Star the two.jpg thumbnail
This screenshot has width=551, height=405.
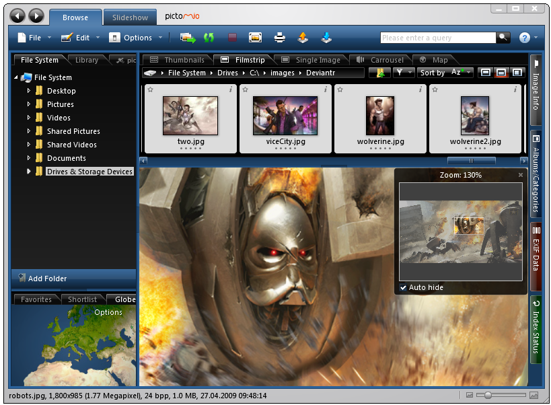[151, 89]
